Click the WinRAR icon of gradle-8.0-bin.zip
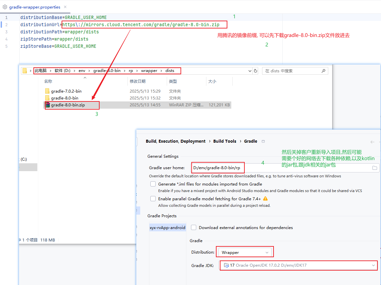This screenshot has height=285, width=381. (x=48, y=105)
